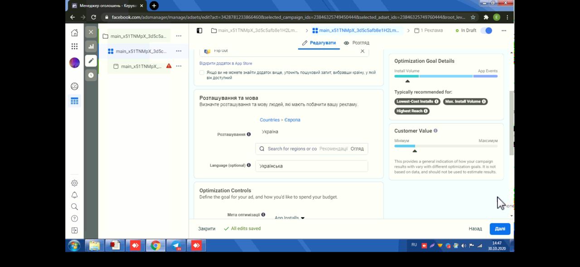The image size is (580, 267).
Task: Open the notifications bell
Action: (x=74, y=195)
